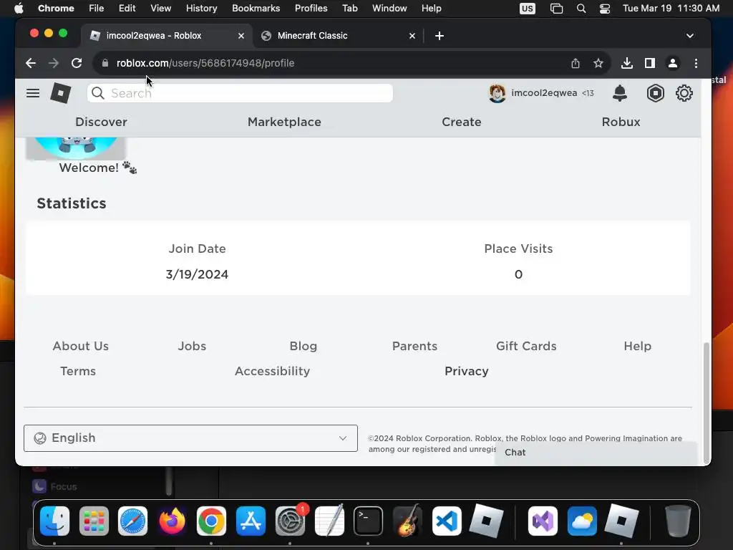The image size is (733, 550).
Task: Open the History menu in menu bar
Action: coord(201,8)
